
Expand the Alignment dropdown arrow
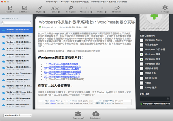pos(91,12)
